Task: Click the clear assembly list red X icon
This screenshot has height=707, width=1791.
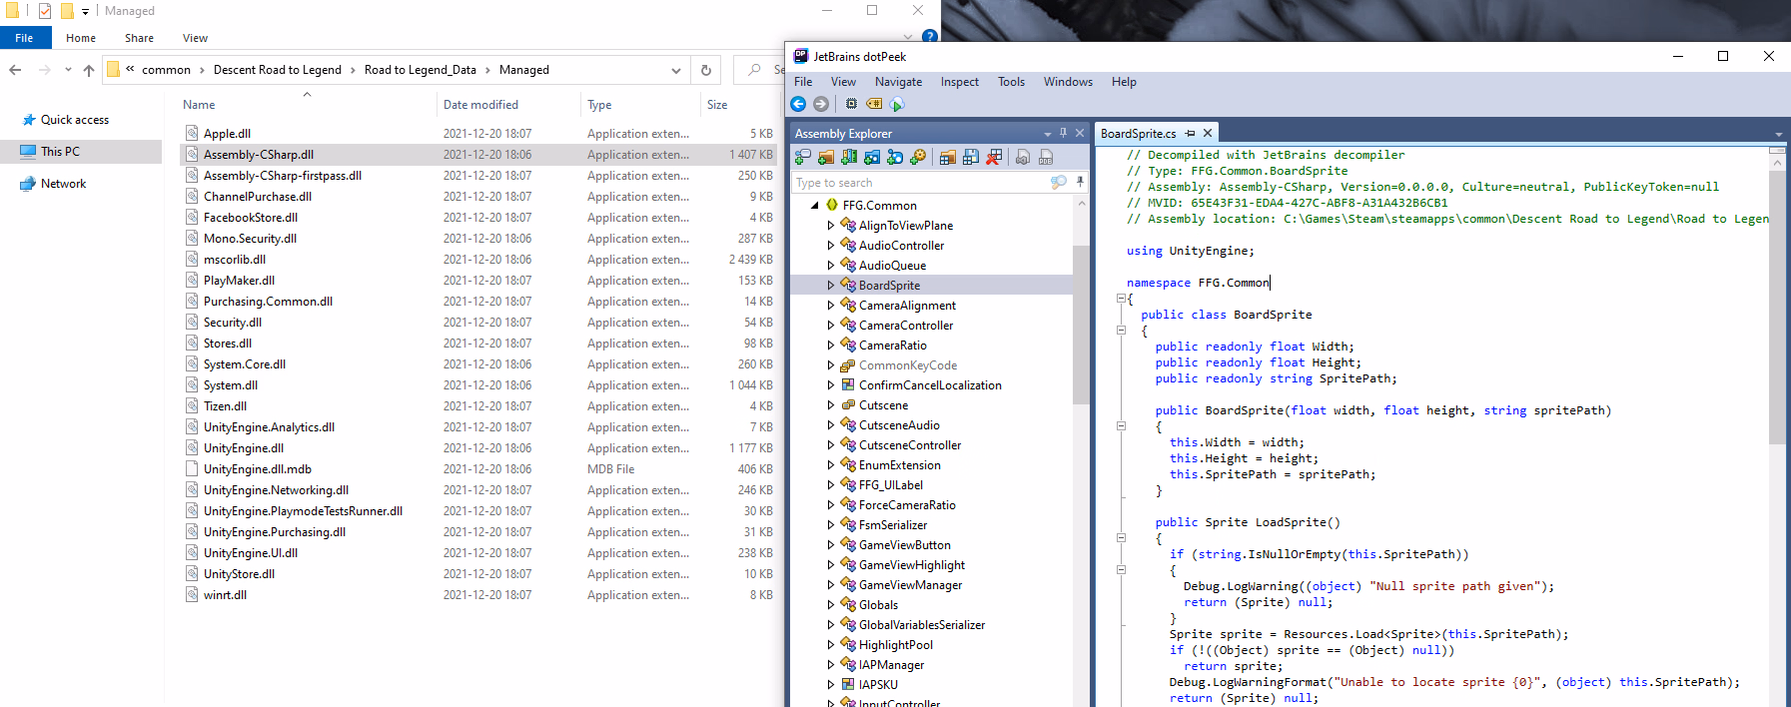Action: pos(994,157)
